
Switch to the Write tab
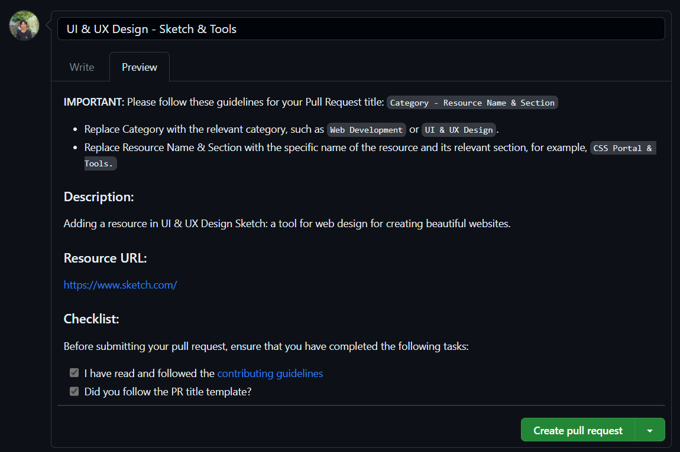pos(82,67)
